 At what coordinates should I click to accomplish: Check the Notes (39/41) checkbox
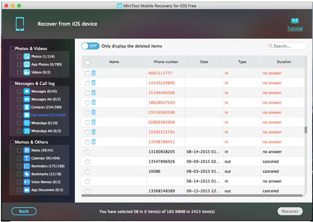point(19,150)
